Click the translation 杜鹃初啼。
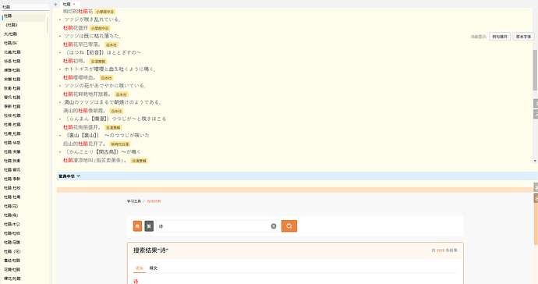Image resolution: width=538 pixels, height=284 pixels. point(76,61)
